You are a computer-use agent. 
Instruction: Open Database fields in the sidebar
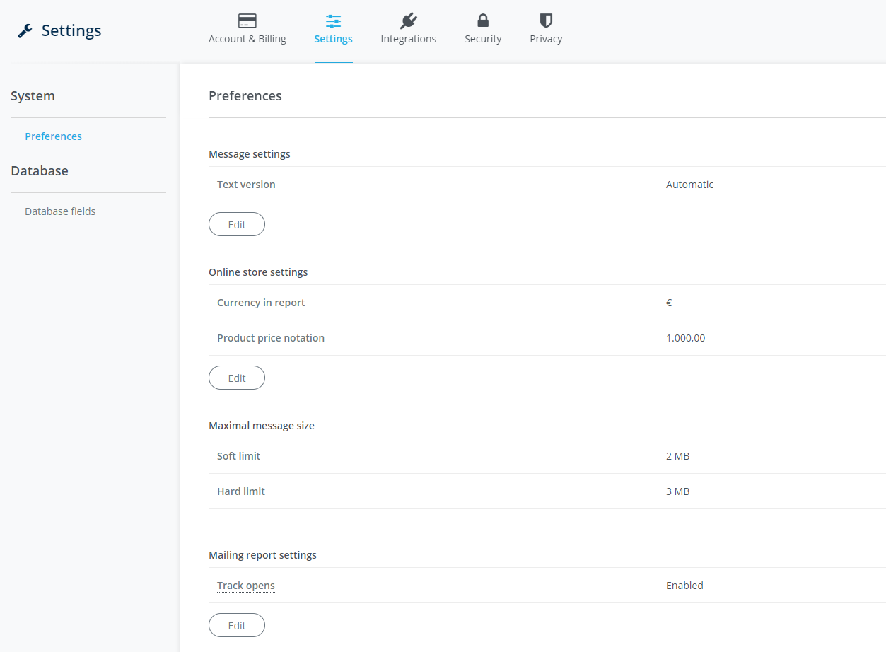click(60, 211)
